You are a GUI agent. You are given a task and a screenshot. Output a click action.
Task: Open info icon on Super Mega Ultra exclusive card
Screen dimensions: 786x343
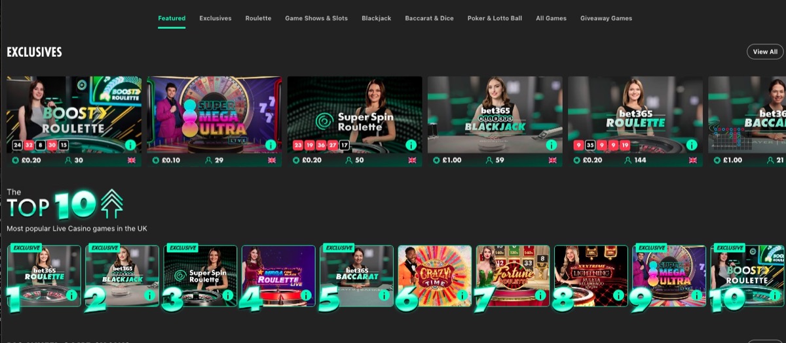pyautogui.click(x=270, y=144)
